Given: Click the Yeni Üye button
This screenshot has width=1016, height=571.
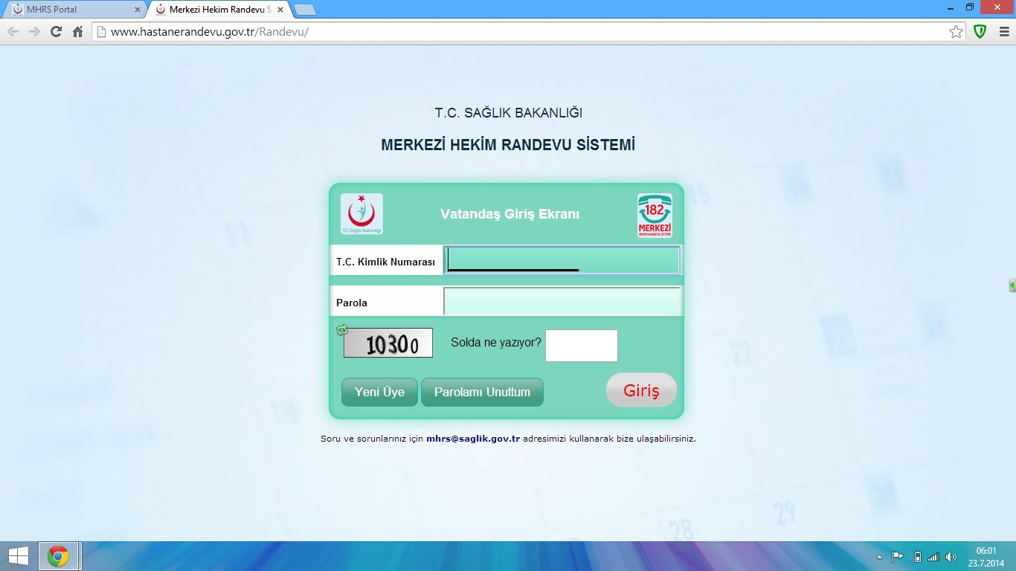Looking at the screenshot, I should coord(379,393).
